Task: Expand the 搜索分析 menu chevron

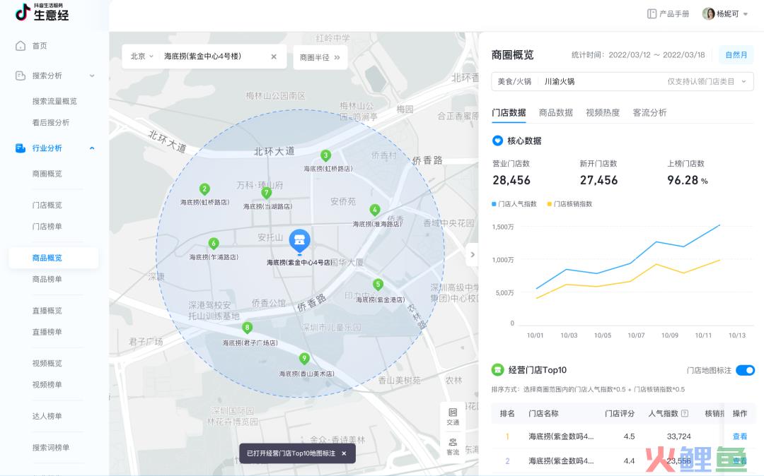Action: pos(92,76)
